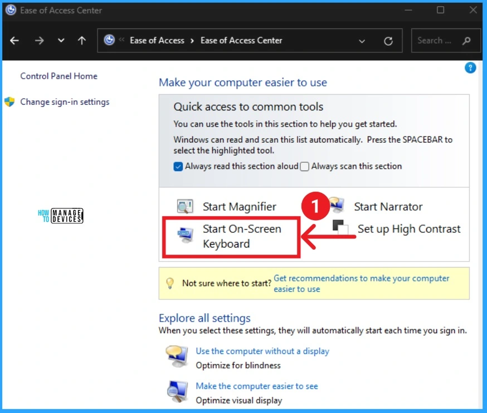Maximize the Ease of Access Center window
487x413 pixels.
pyautogui.click(x=440, y=10)
